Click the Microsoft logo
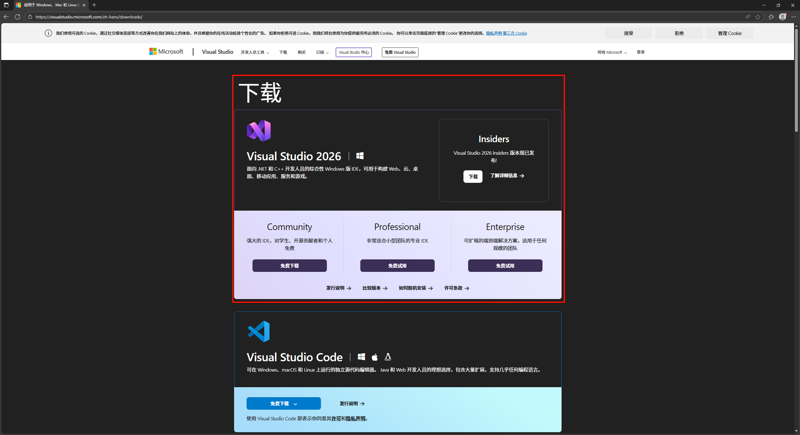Image resolution: width=800 pixels, height=435 pixels. click(x=166, y=52)
